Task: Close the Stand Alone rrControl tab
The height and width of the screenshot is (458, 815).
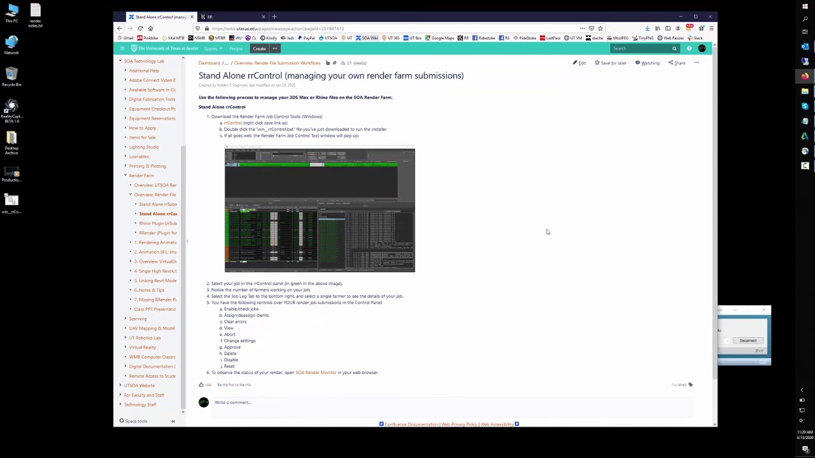Action: point(192,17)
